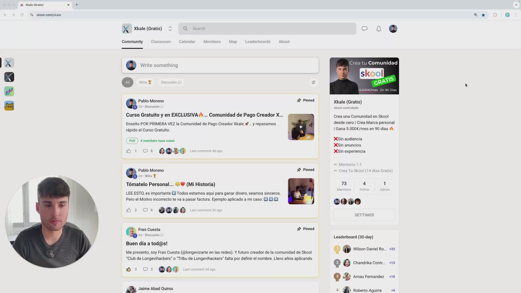Open the Leaderboards tab

[258, 42]
